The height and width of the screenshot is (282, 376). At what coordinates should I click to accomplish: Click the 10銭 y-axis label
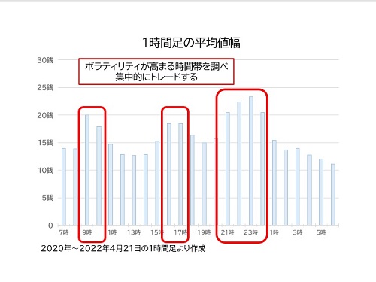pyautogui.click(x=45, y=171)
